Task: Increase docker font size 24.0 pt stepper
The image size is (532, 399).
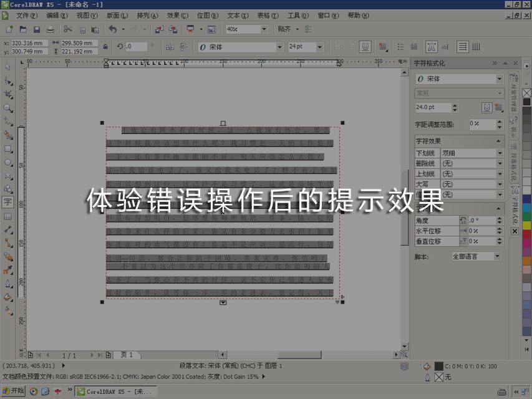Action: click(x=455, y=105)
